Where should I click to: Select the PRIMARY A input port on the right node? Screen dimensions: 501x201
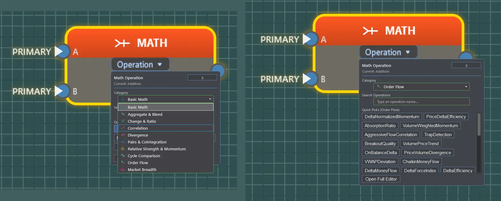310,39
